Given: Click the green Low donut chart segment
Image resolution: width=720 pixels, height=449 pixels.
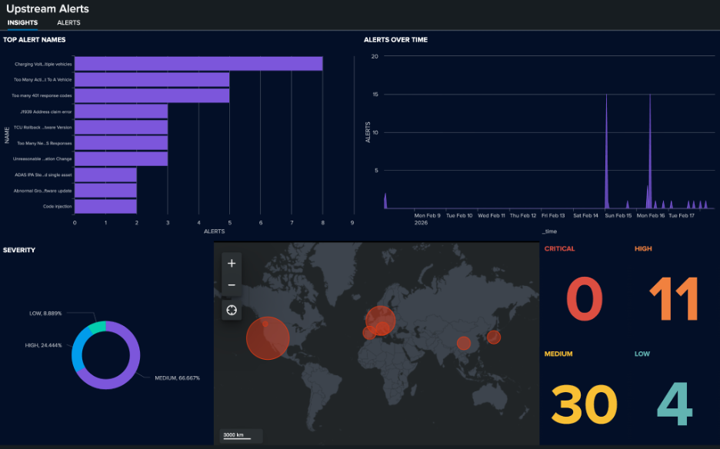Looking at the screenshot, I should (x=96, y=328).
